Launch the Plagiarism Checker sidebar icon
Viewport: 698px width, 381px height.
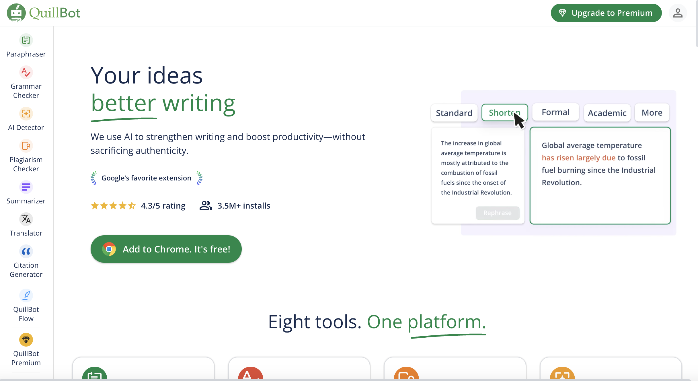pyautogui.click(x=26, y=146)
